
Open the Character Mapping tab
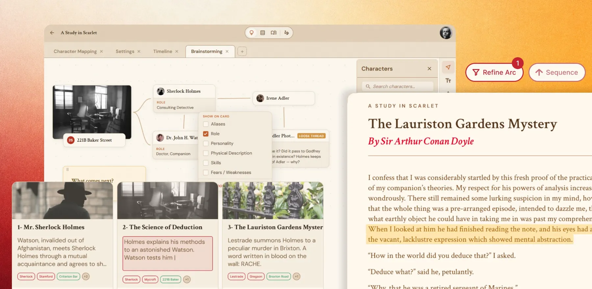(75, 52)
